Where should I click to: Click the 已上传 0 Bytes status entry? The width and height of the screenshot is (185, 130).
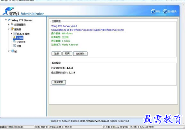(x=142, y=127)
